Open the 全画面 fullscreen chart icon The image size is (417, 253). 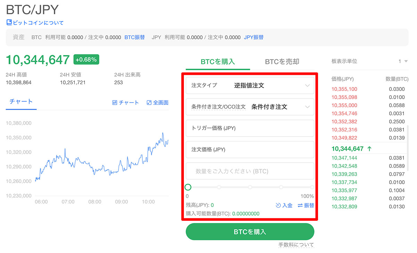(149, 103)
